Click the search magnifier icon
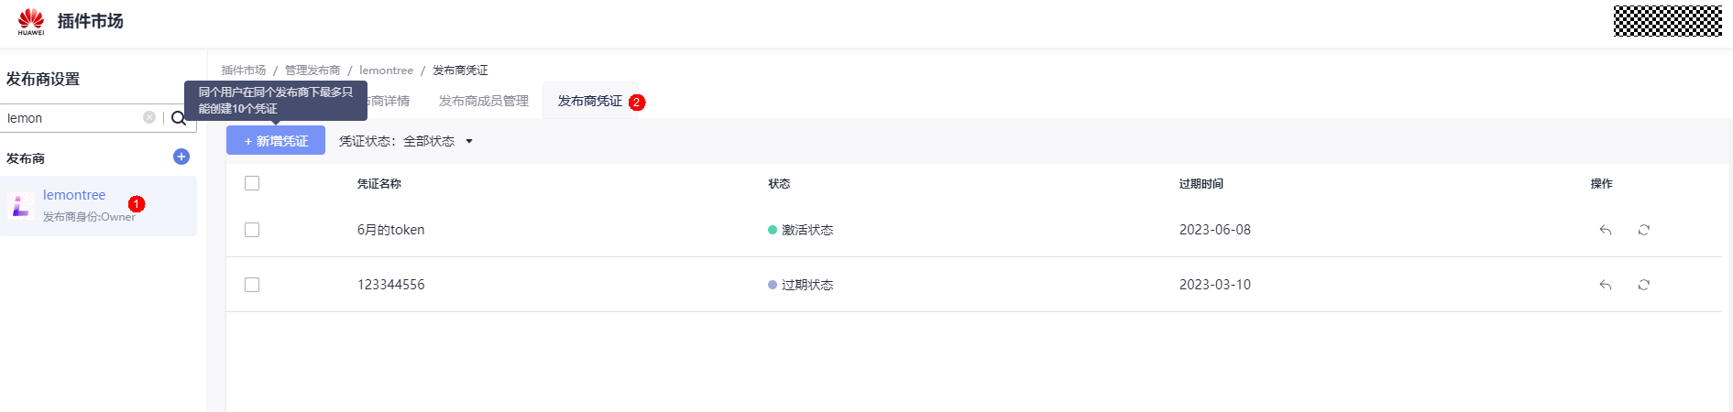This screenshot has width=1733, height=412. point(179,118)
